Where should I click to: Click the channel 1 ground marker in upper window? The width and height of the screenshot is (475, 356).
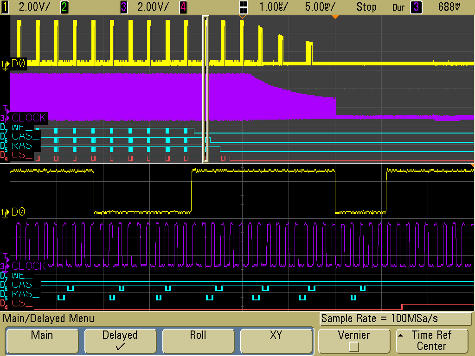(6, 64)
